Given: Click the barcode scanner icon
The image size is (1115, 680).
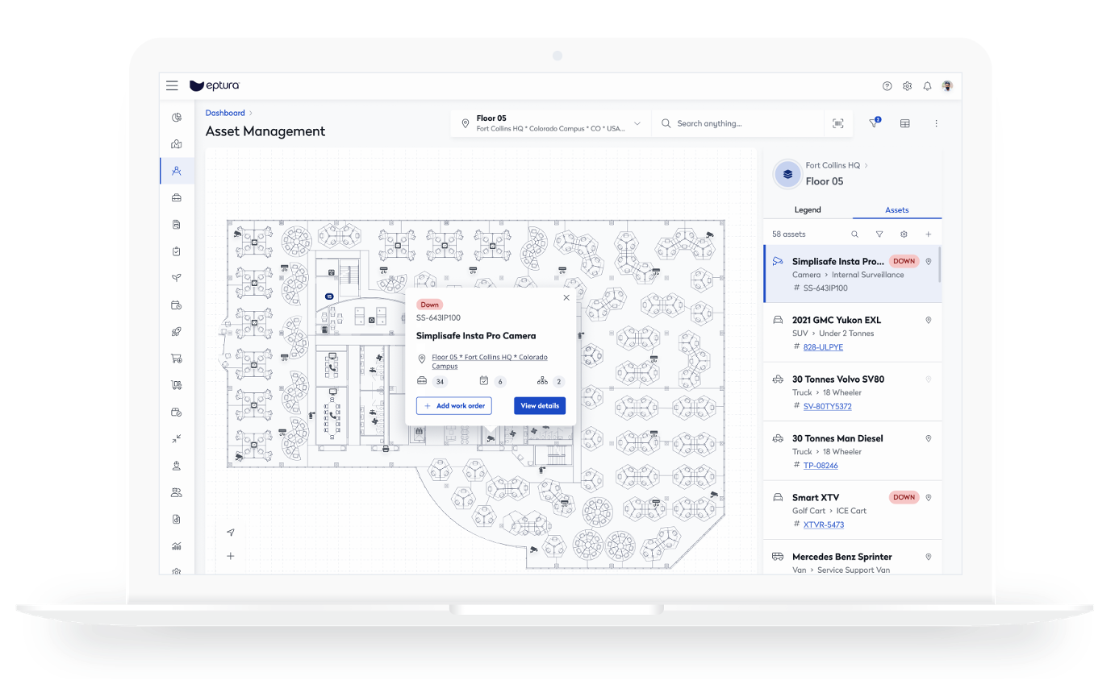Looking at the screenshot, I should pyautogui.click(x=838, y=123).
